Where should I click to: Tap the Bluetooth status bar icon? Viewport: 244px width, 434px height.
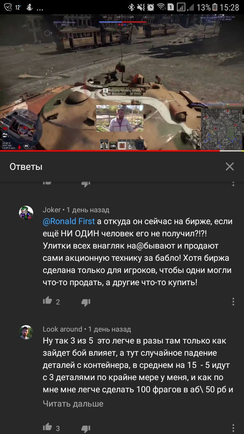click(x=131, y=7)
